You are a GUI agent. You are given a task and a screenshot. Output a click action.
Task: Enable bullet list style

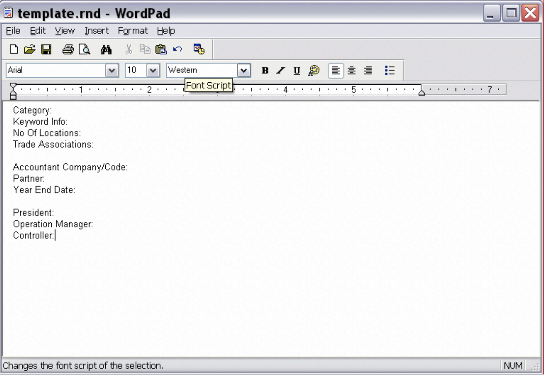390,71
